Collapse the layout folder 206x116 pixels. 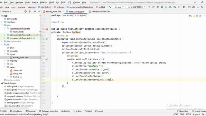tap(5, 54)
